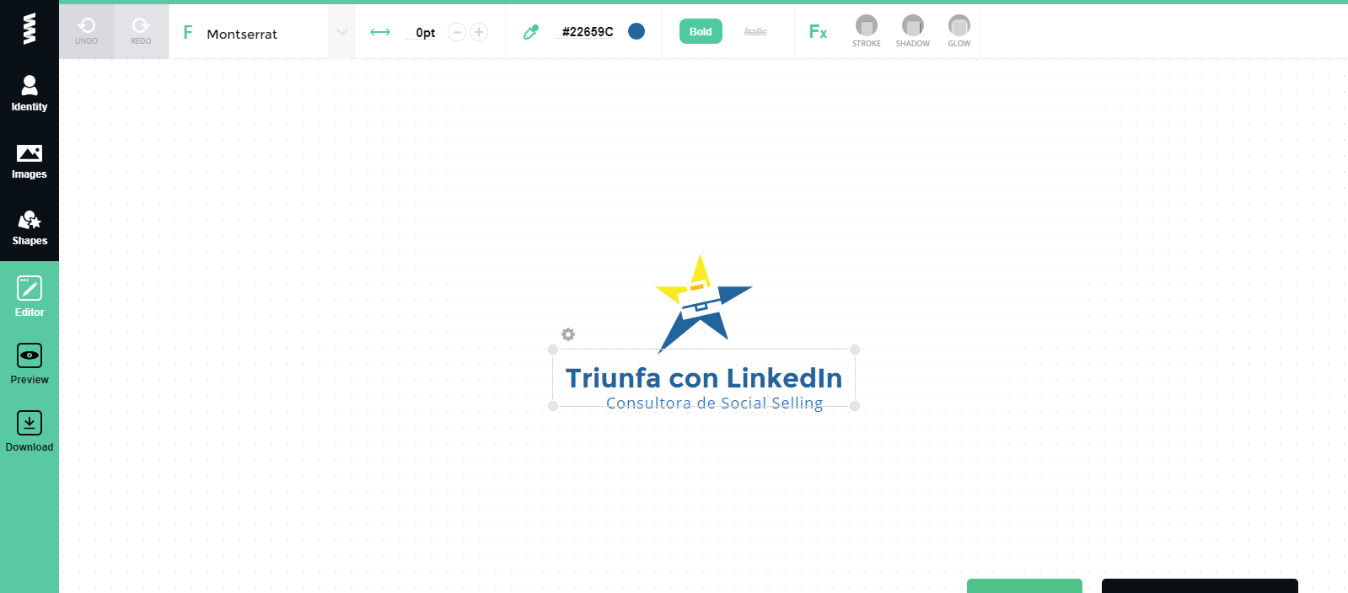Switch to the Editor section
The height and width of the screenshot is (593, 1348).
(30, 296)
